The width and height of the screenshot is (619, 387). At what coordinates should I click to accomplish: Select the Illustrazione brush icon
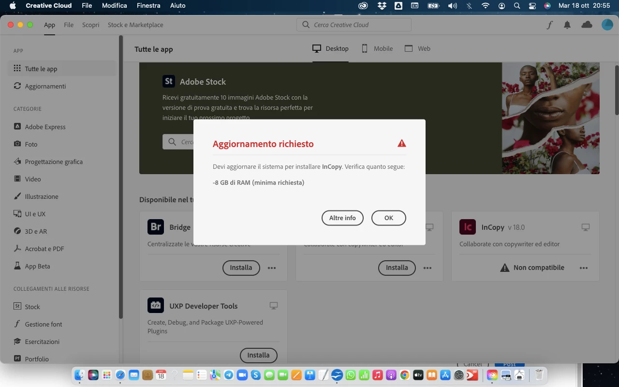pyautogui.click(x=17, y=196)
